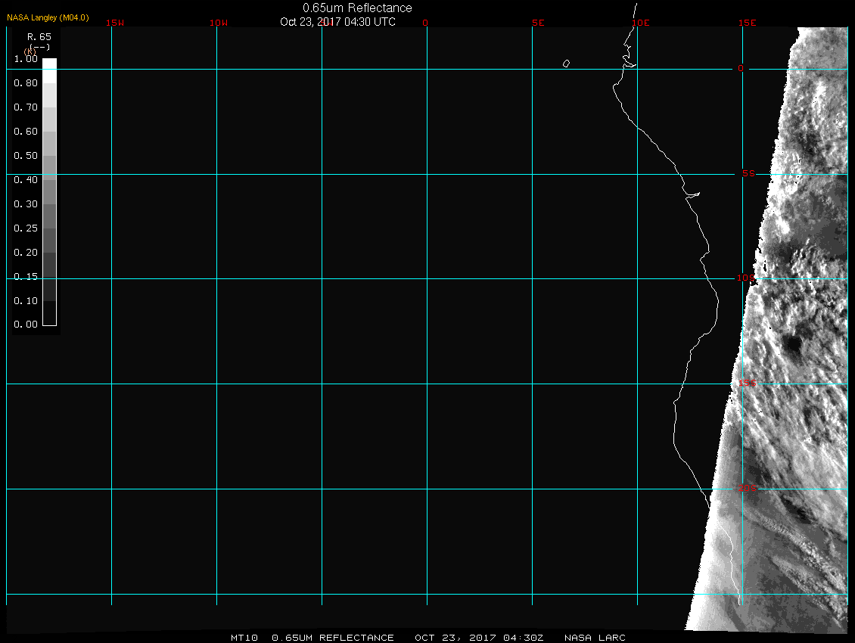Pick the black bottom swatch of the colorbar
The height and width of the screenshot is (643, 855).
pyautogui.click(x=50, y=313)
